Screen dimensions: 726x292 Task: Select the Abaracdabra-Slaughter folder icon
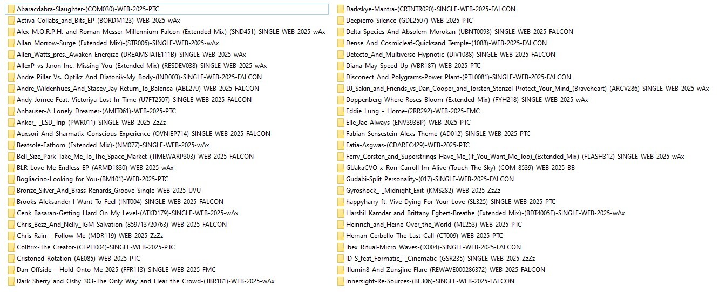[11, 9]
